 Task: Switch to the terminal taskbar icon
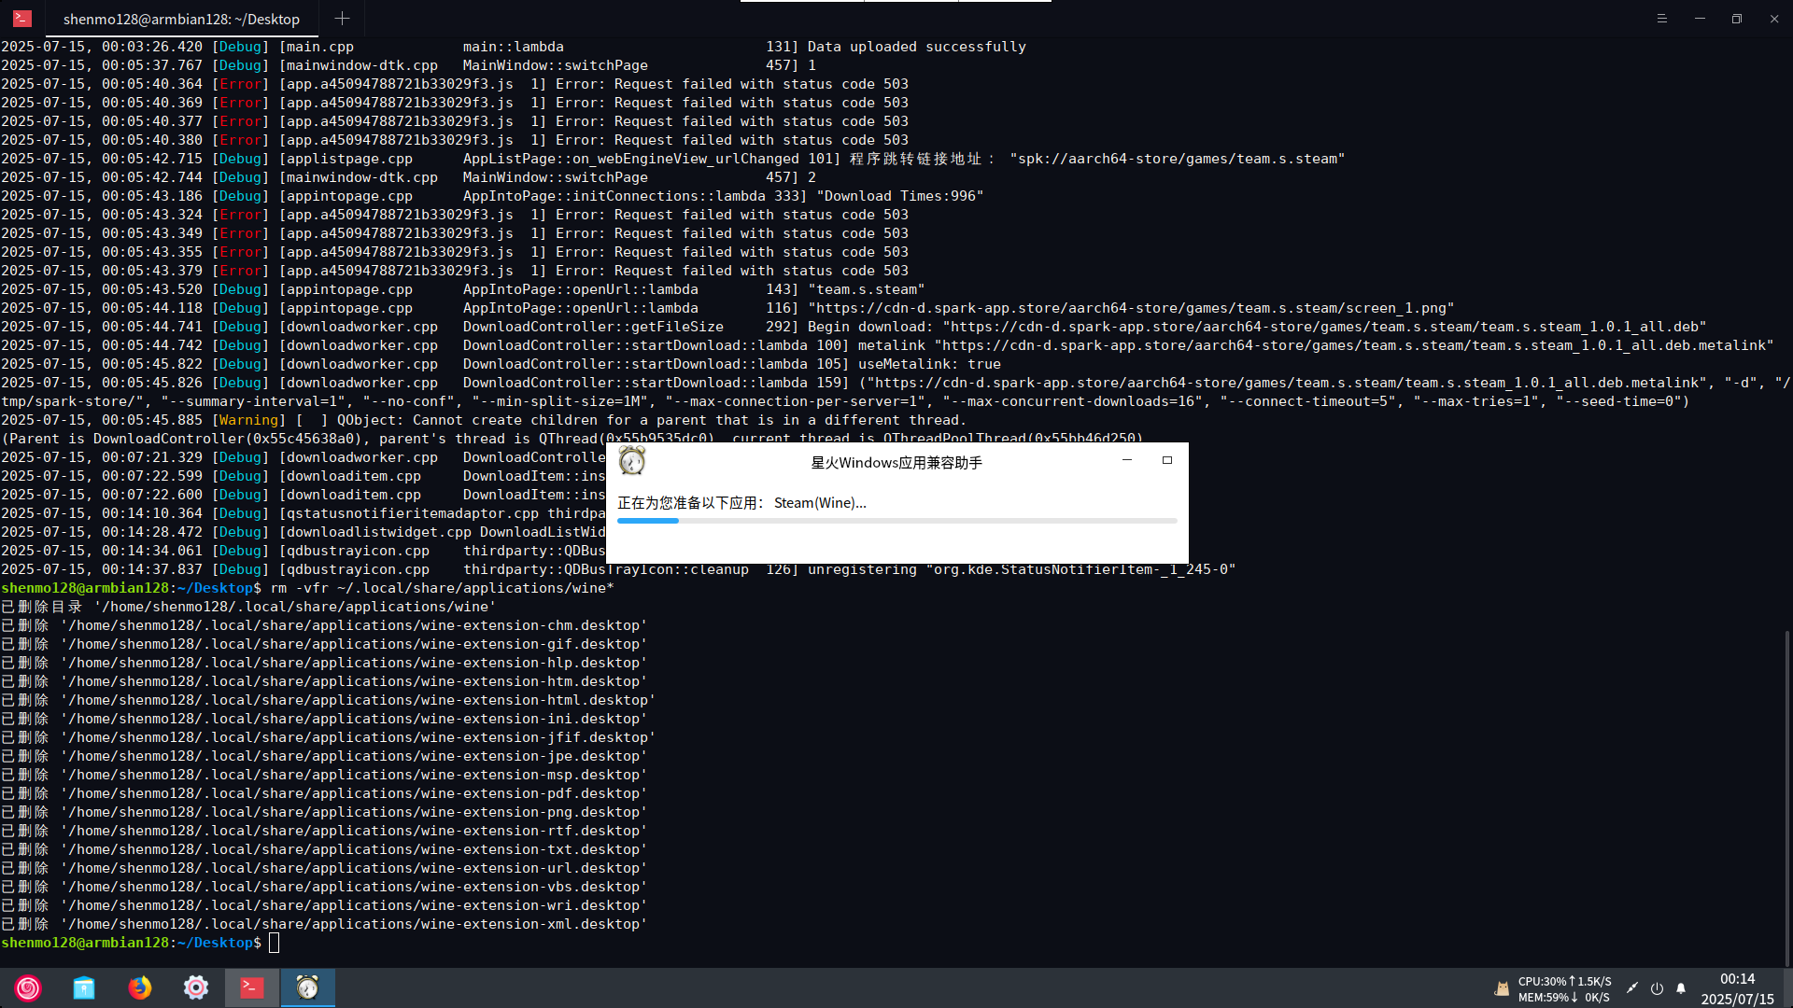(x=252, y=987)
